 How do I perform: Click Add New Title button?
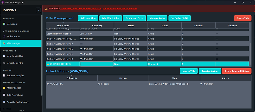coord(88,18)
